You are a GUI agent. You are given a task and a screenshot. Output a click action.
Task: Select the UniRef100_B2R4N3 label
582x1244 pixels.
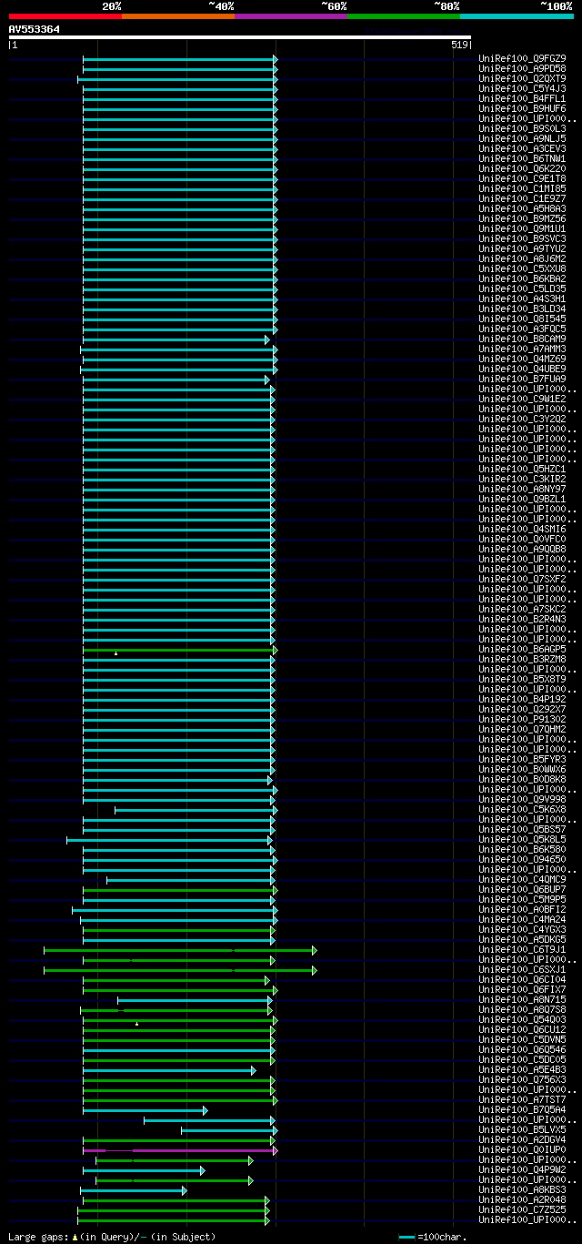pyautogui.click(x=522, y=619)
